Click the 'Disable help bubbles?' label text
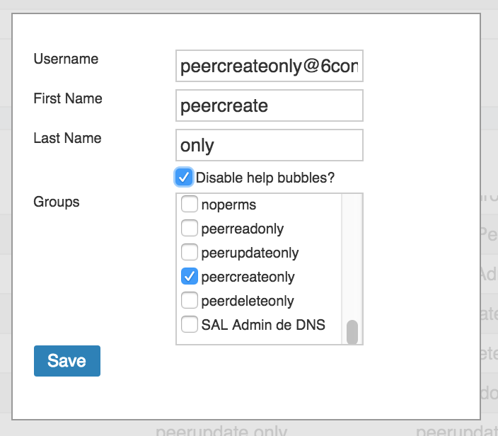 [x=265, y=178]
